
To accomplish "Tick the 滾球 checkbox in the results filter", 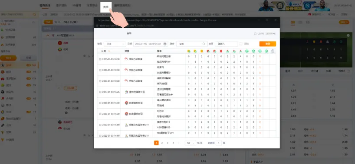I will (x=241, y=44).
